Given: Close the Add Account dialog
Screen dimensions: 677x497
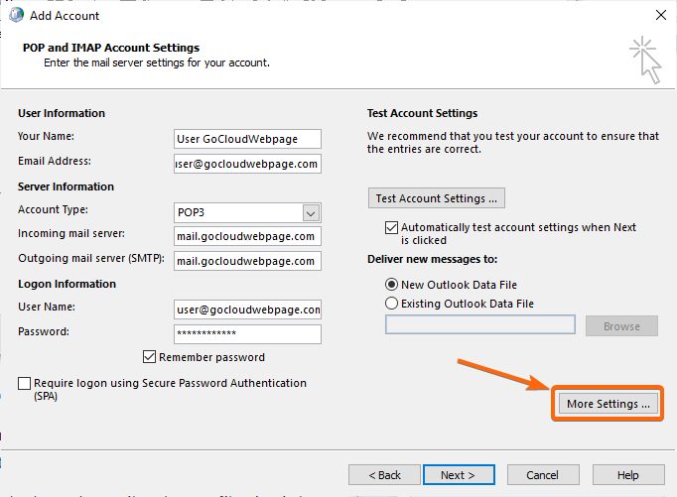Looking at the screenshot, I should 660,15.
